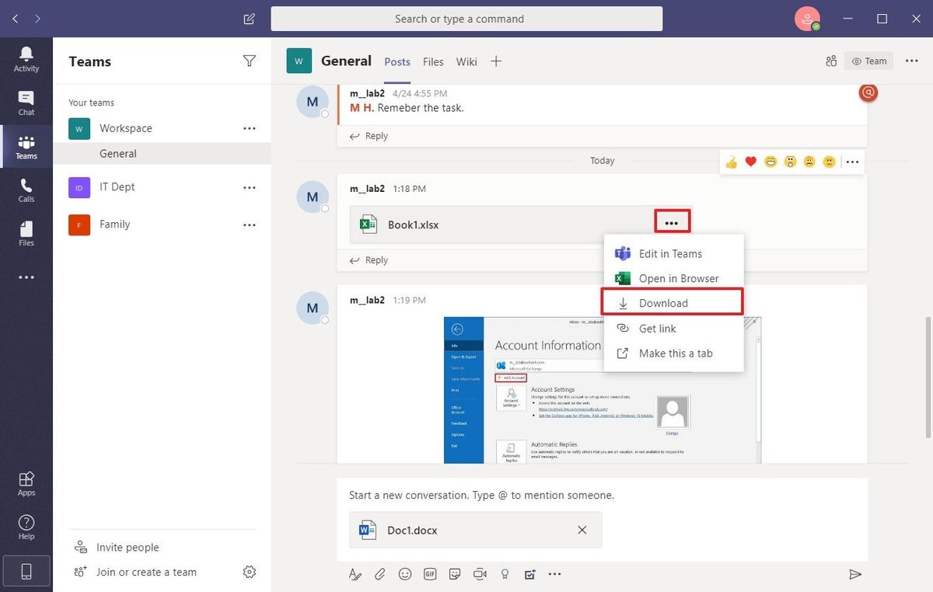The height and width of the screenshot is (592, 933).
Task: Attach a file with the paperclip icon
Action: [379, 573]
